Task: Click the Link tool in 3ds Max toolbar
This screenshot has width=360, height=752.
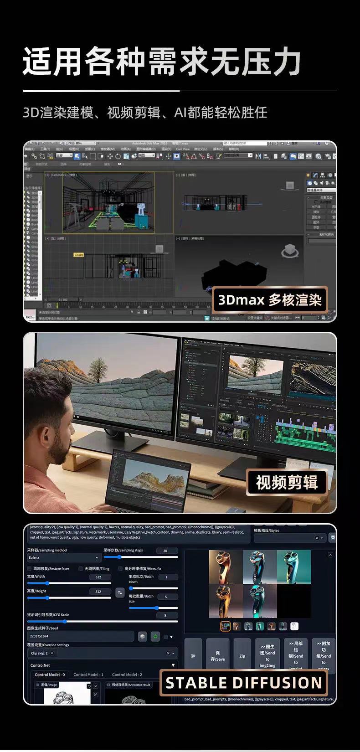Action: (33, 156)
